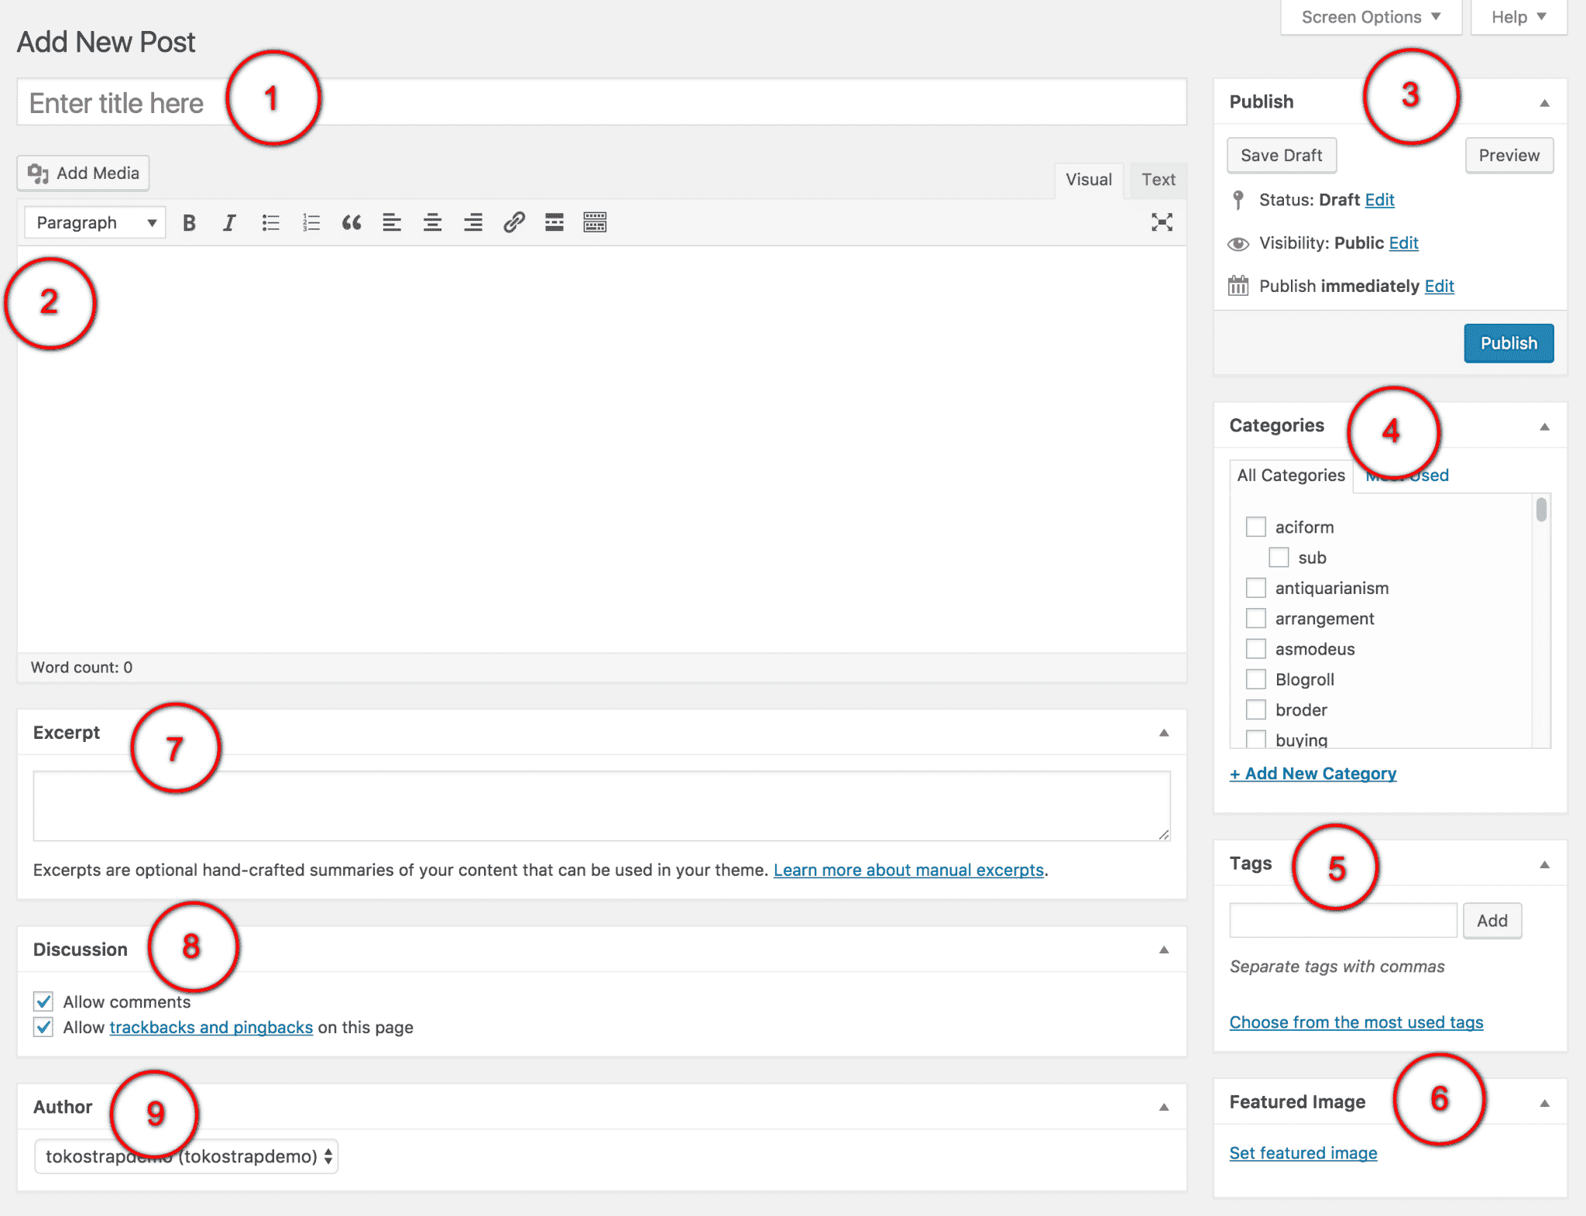Select the All Categories tab

click(x=1291, y=476)
